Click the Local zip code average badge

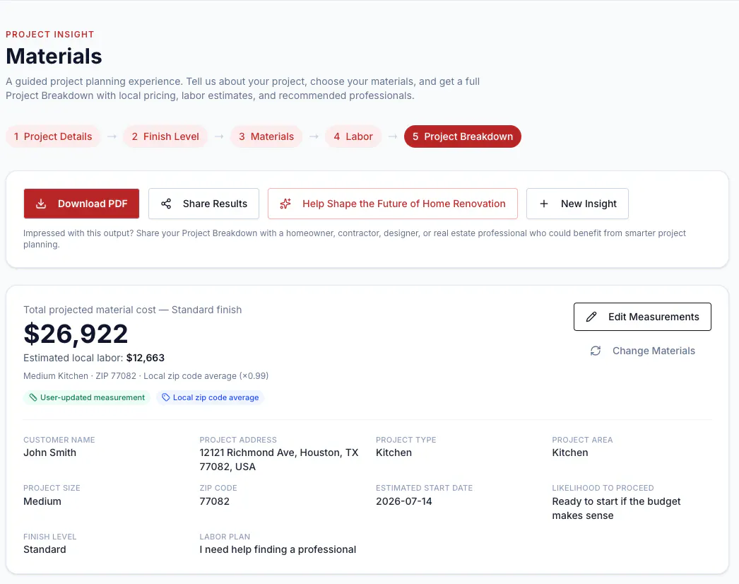pos(211,397)
